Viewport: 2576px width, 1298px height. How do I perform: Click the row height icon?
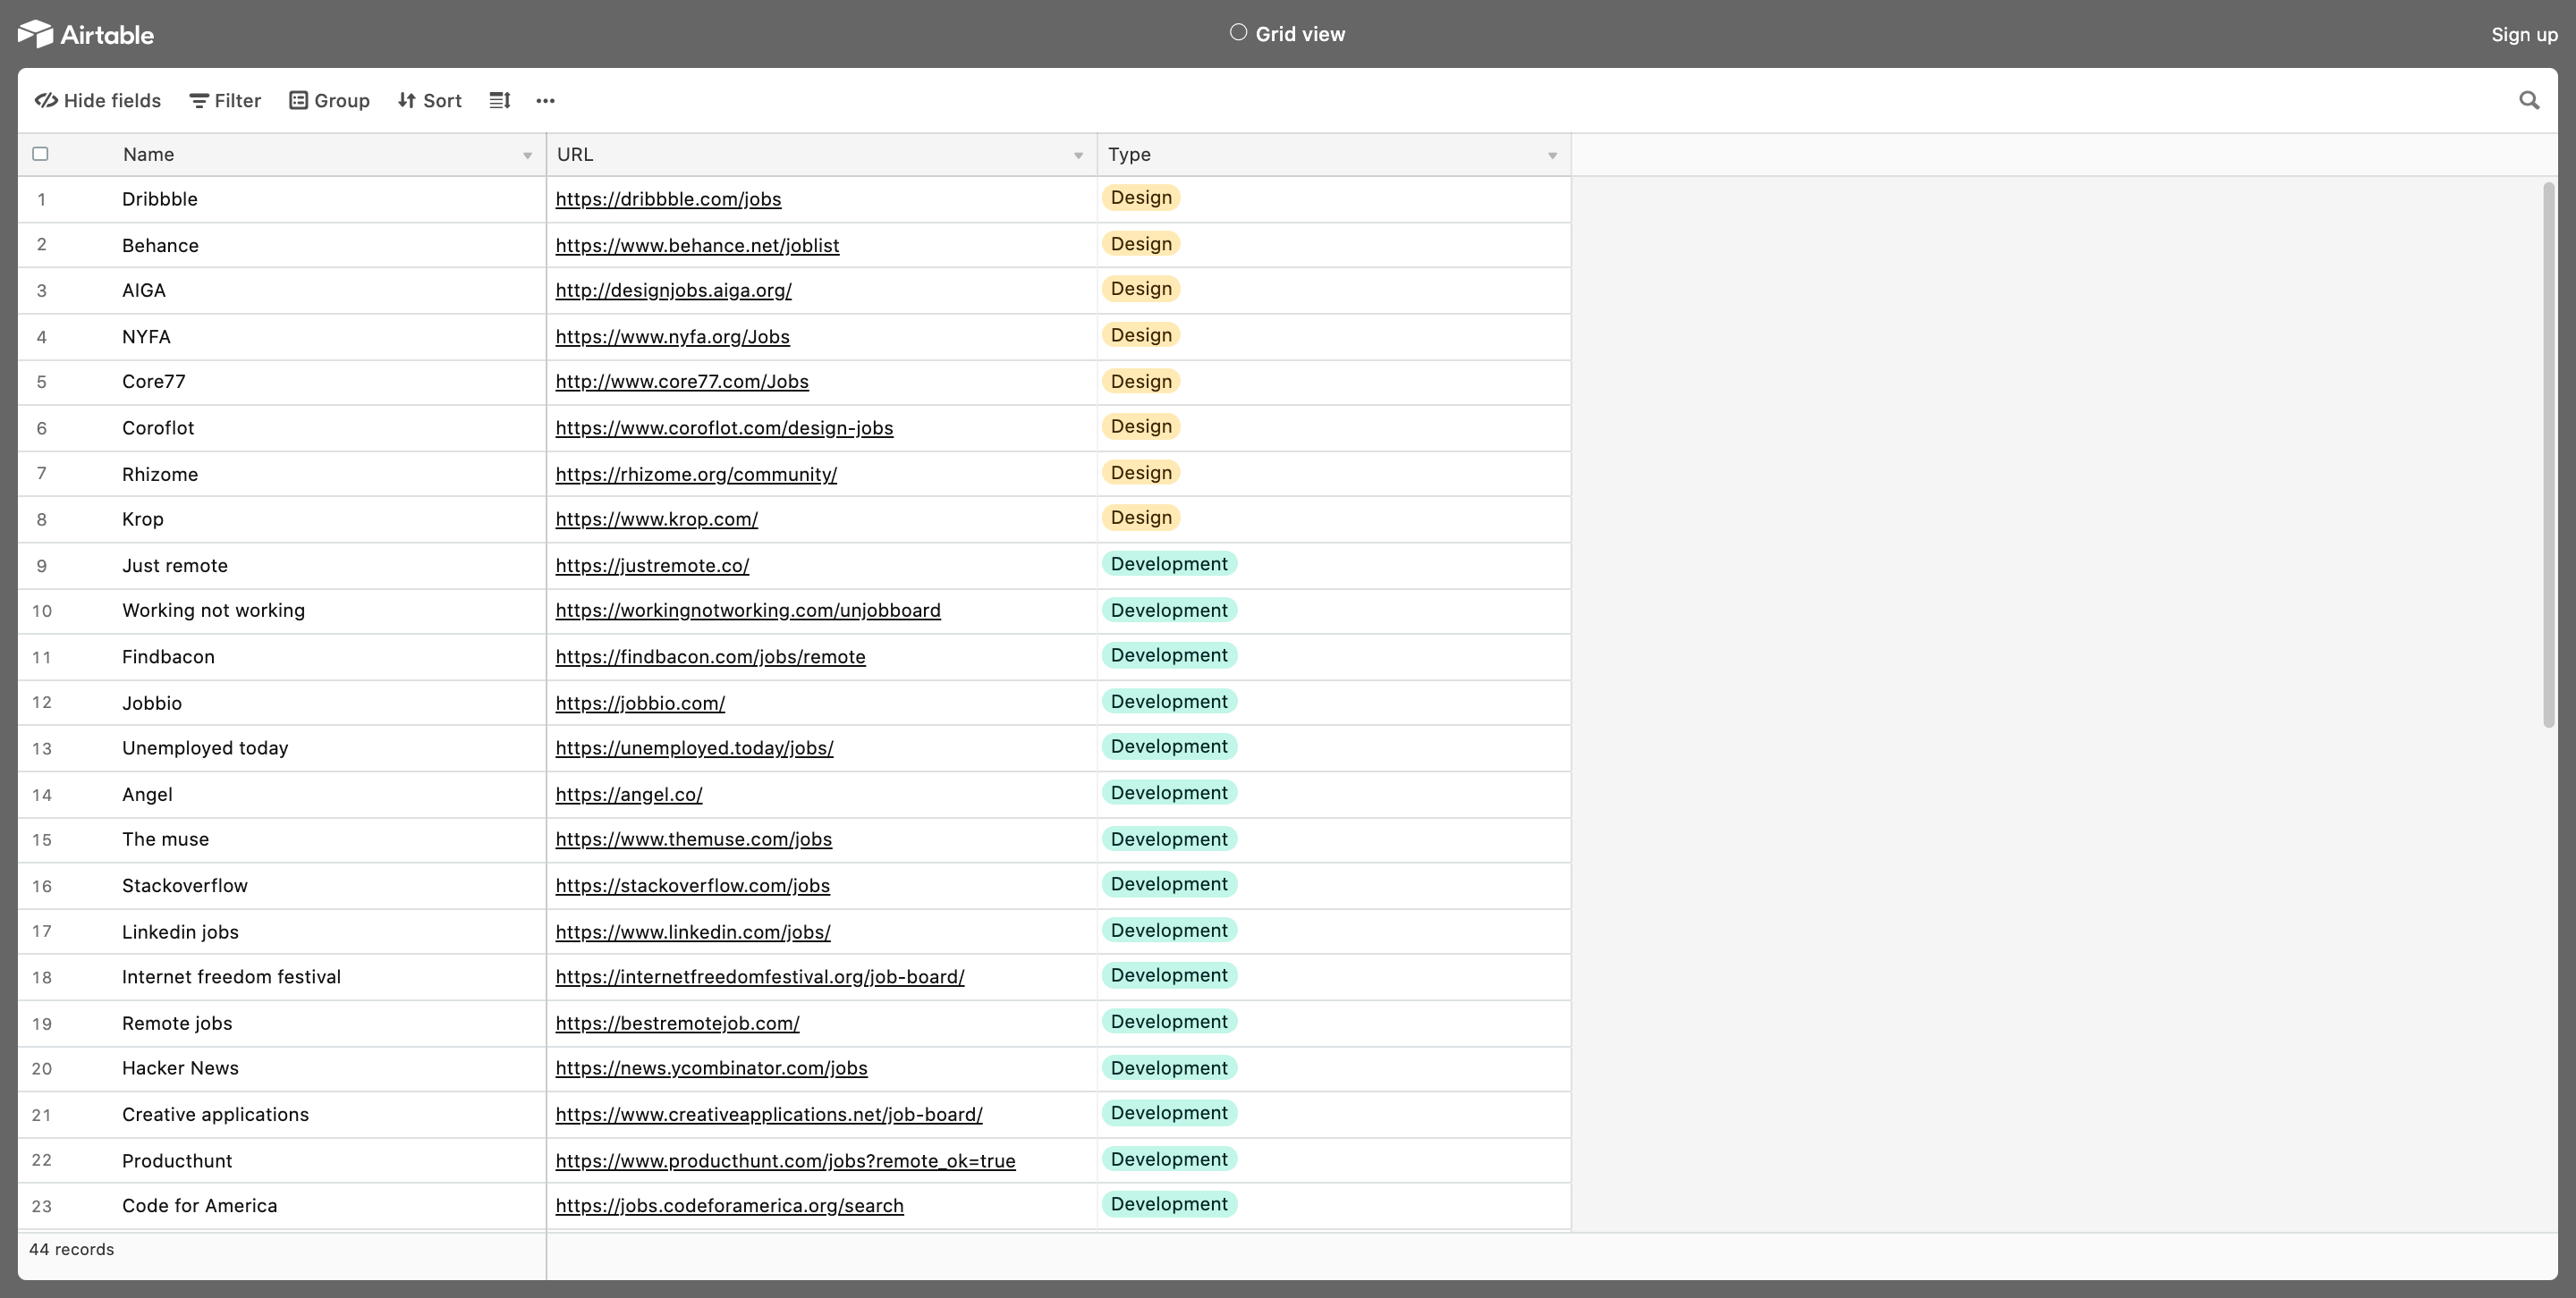click(x=500, y=101)
